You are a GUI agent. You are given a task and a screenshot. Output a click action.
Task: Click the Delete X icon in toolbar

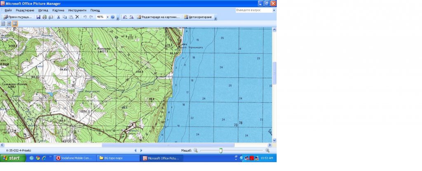(77, 17)
